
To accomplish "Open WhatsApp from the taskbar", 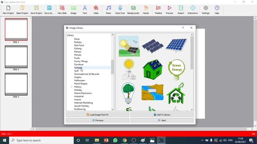I will 115,140.
